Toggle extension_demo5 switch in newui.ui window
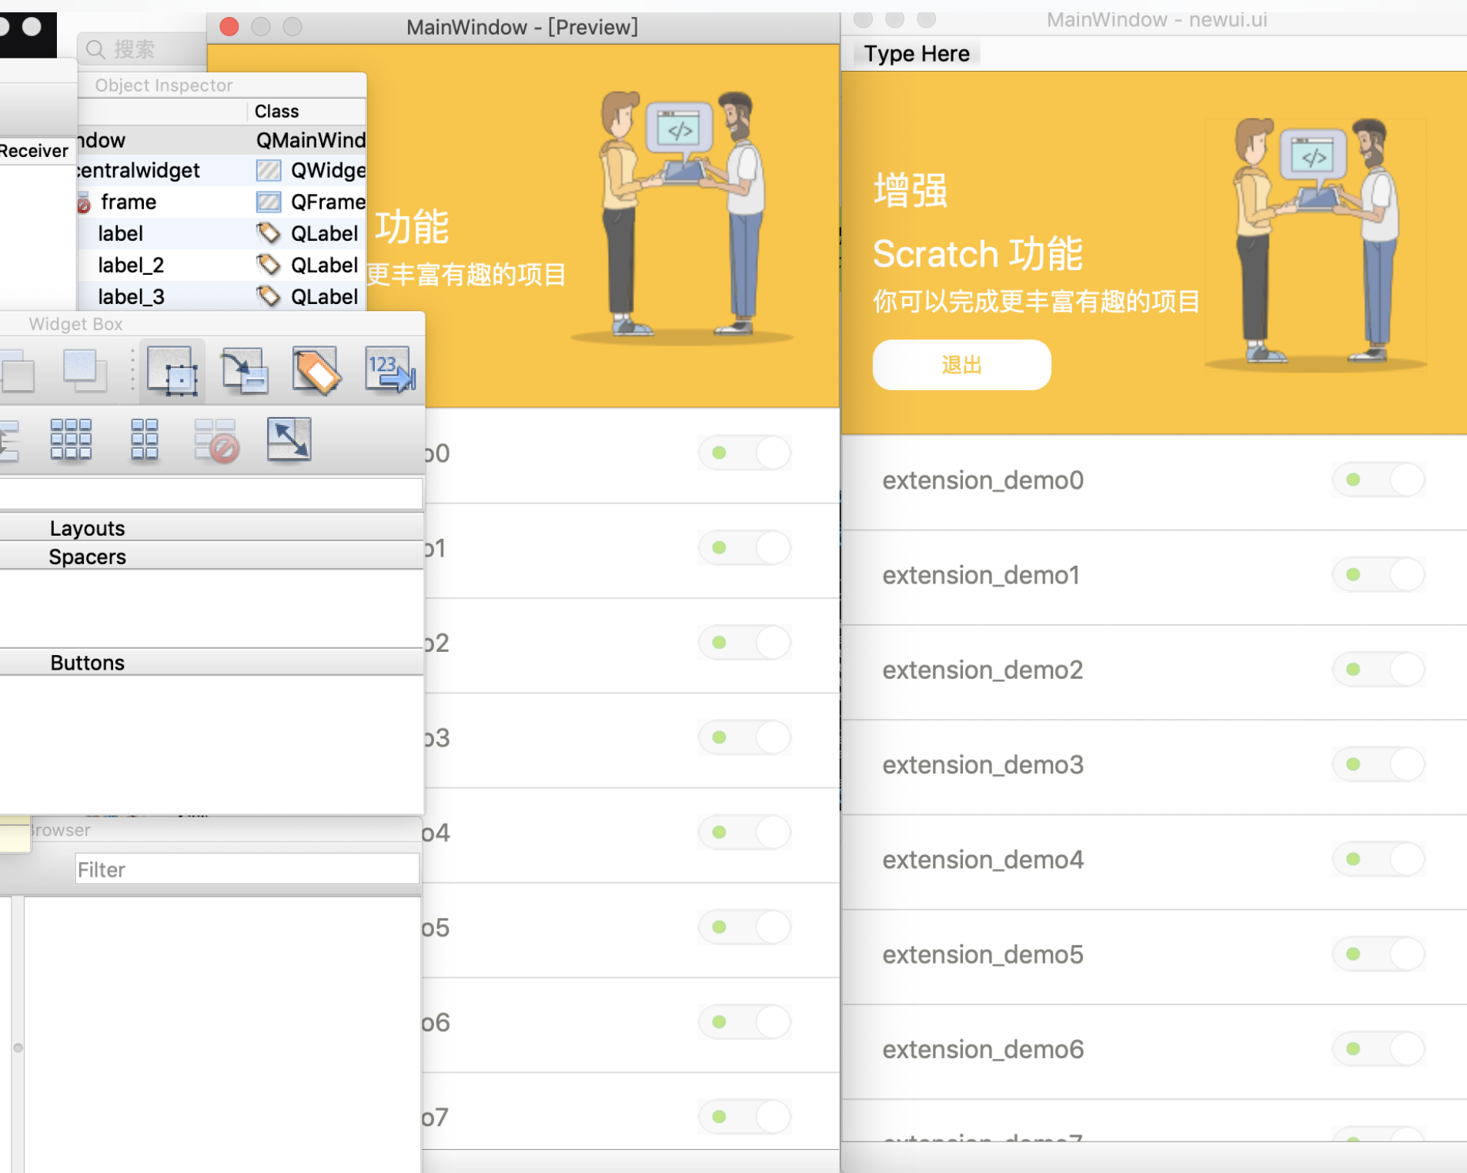1467x1173 pixels. click(x=1378, y=954)
